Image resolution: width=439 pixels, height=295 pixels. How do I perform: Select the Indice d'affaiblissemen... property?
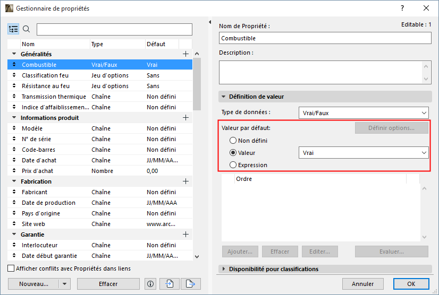pyautogui.click(x=100, y=107)
